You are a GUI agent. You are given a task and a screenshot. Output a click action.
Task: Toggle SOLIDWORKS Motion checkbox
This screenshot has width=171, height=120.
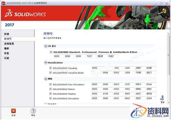tap(50, 89)
